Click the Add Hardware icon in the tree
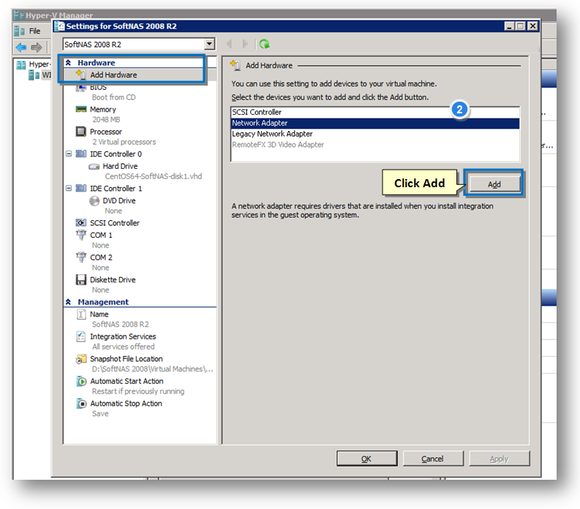580x509 pixels. [x=81, y=75]
